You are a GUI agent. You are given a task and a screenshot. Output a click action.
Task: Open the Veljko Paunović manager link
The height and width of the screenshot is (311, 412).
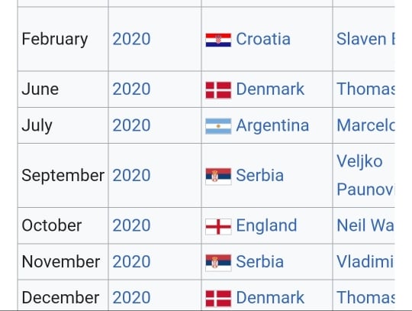[365, 175]
